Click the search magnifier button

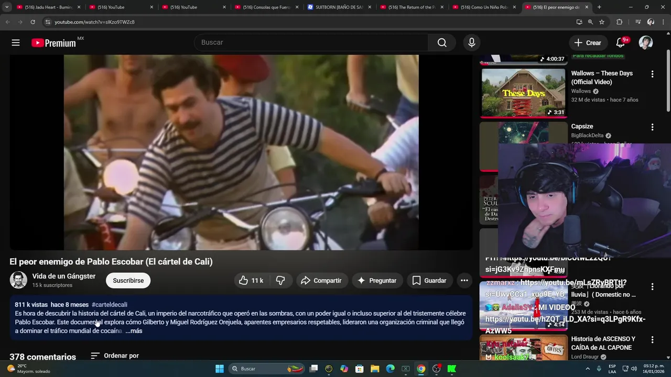442,42
